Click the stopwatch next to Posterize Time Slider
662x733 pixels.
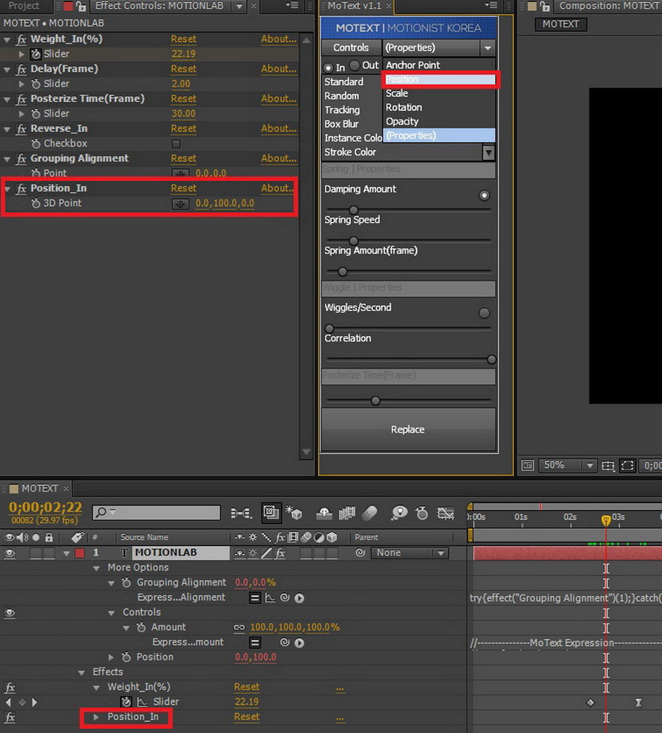[35, 114]
